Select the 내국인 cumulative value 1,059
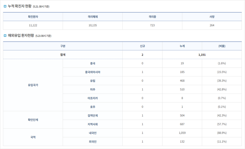The height and width of the screenshot is (149, 245). (182, 133)
